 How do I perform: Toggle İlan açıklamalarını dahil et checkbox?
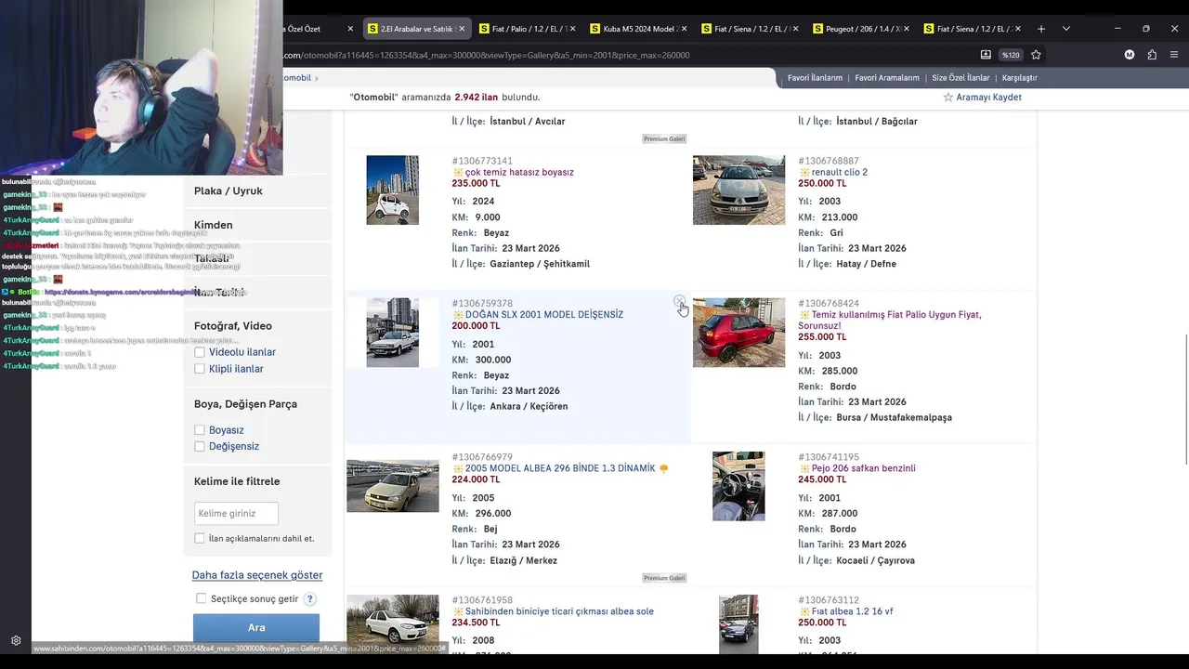[199, 539]
